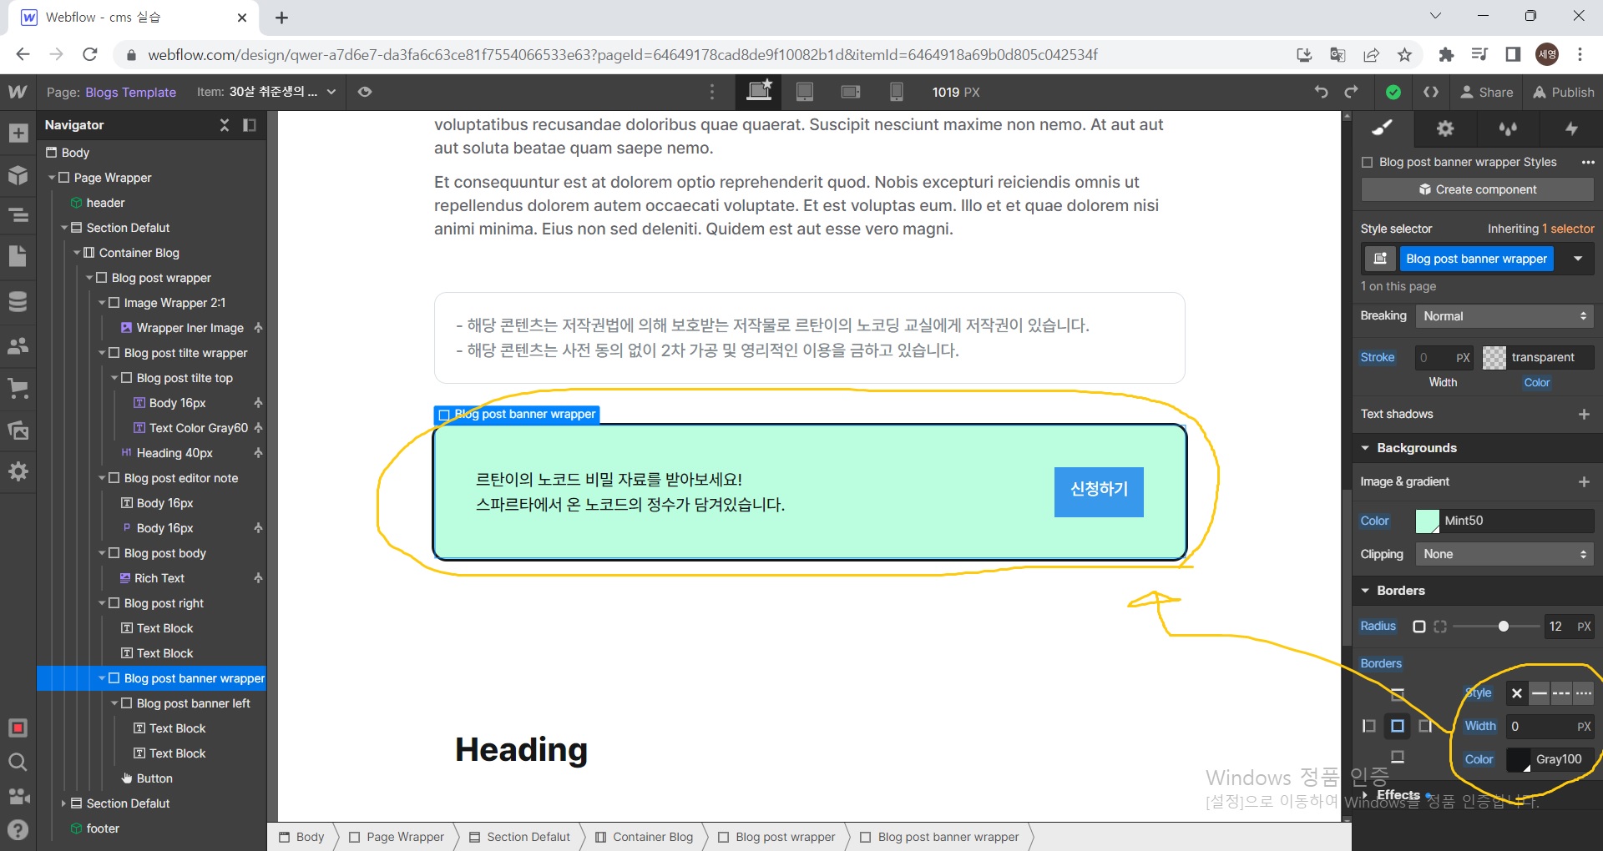Viewport: 1603px width, 851px height.
Task: Open the Webflow logo menu
Action: 18,92
